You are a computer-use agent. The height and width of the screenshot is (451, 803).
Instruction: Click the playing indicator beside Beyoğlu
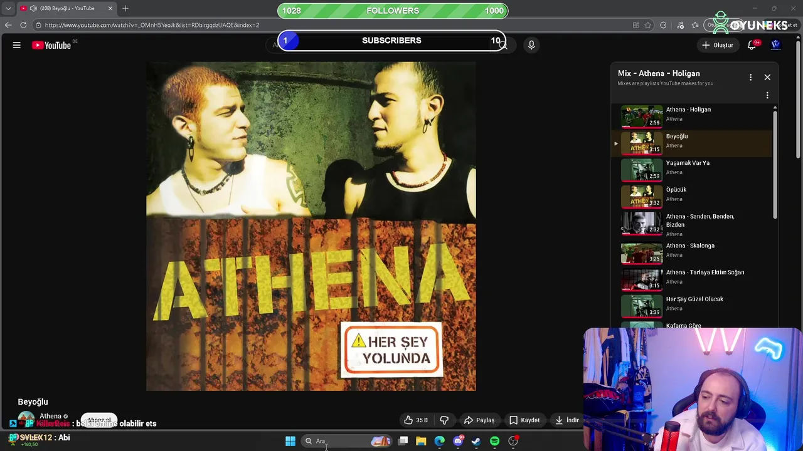(x=616, y=143)
